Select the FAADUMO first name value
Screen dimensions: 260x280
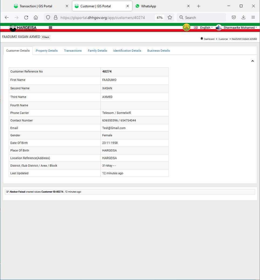click(109, 80)
